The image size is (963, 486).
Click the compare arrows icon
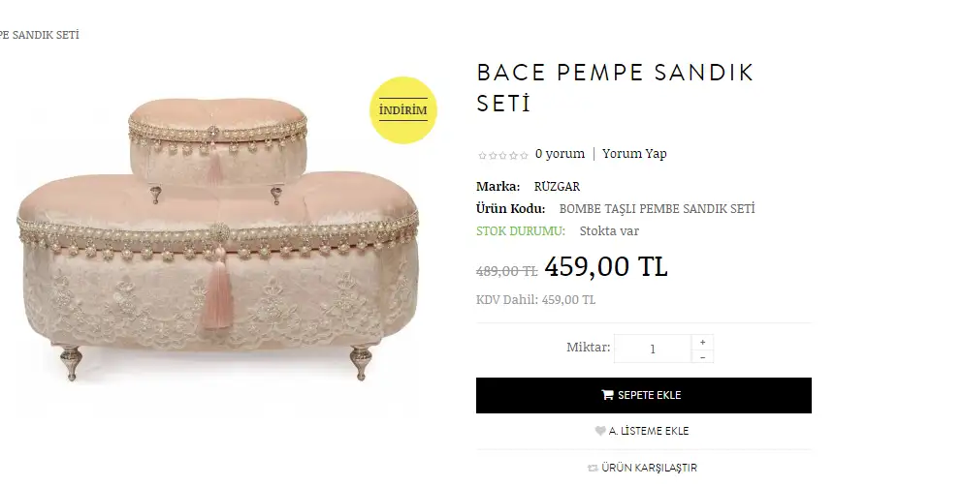(593, 468)
